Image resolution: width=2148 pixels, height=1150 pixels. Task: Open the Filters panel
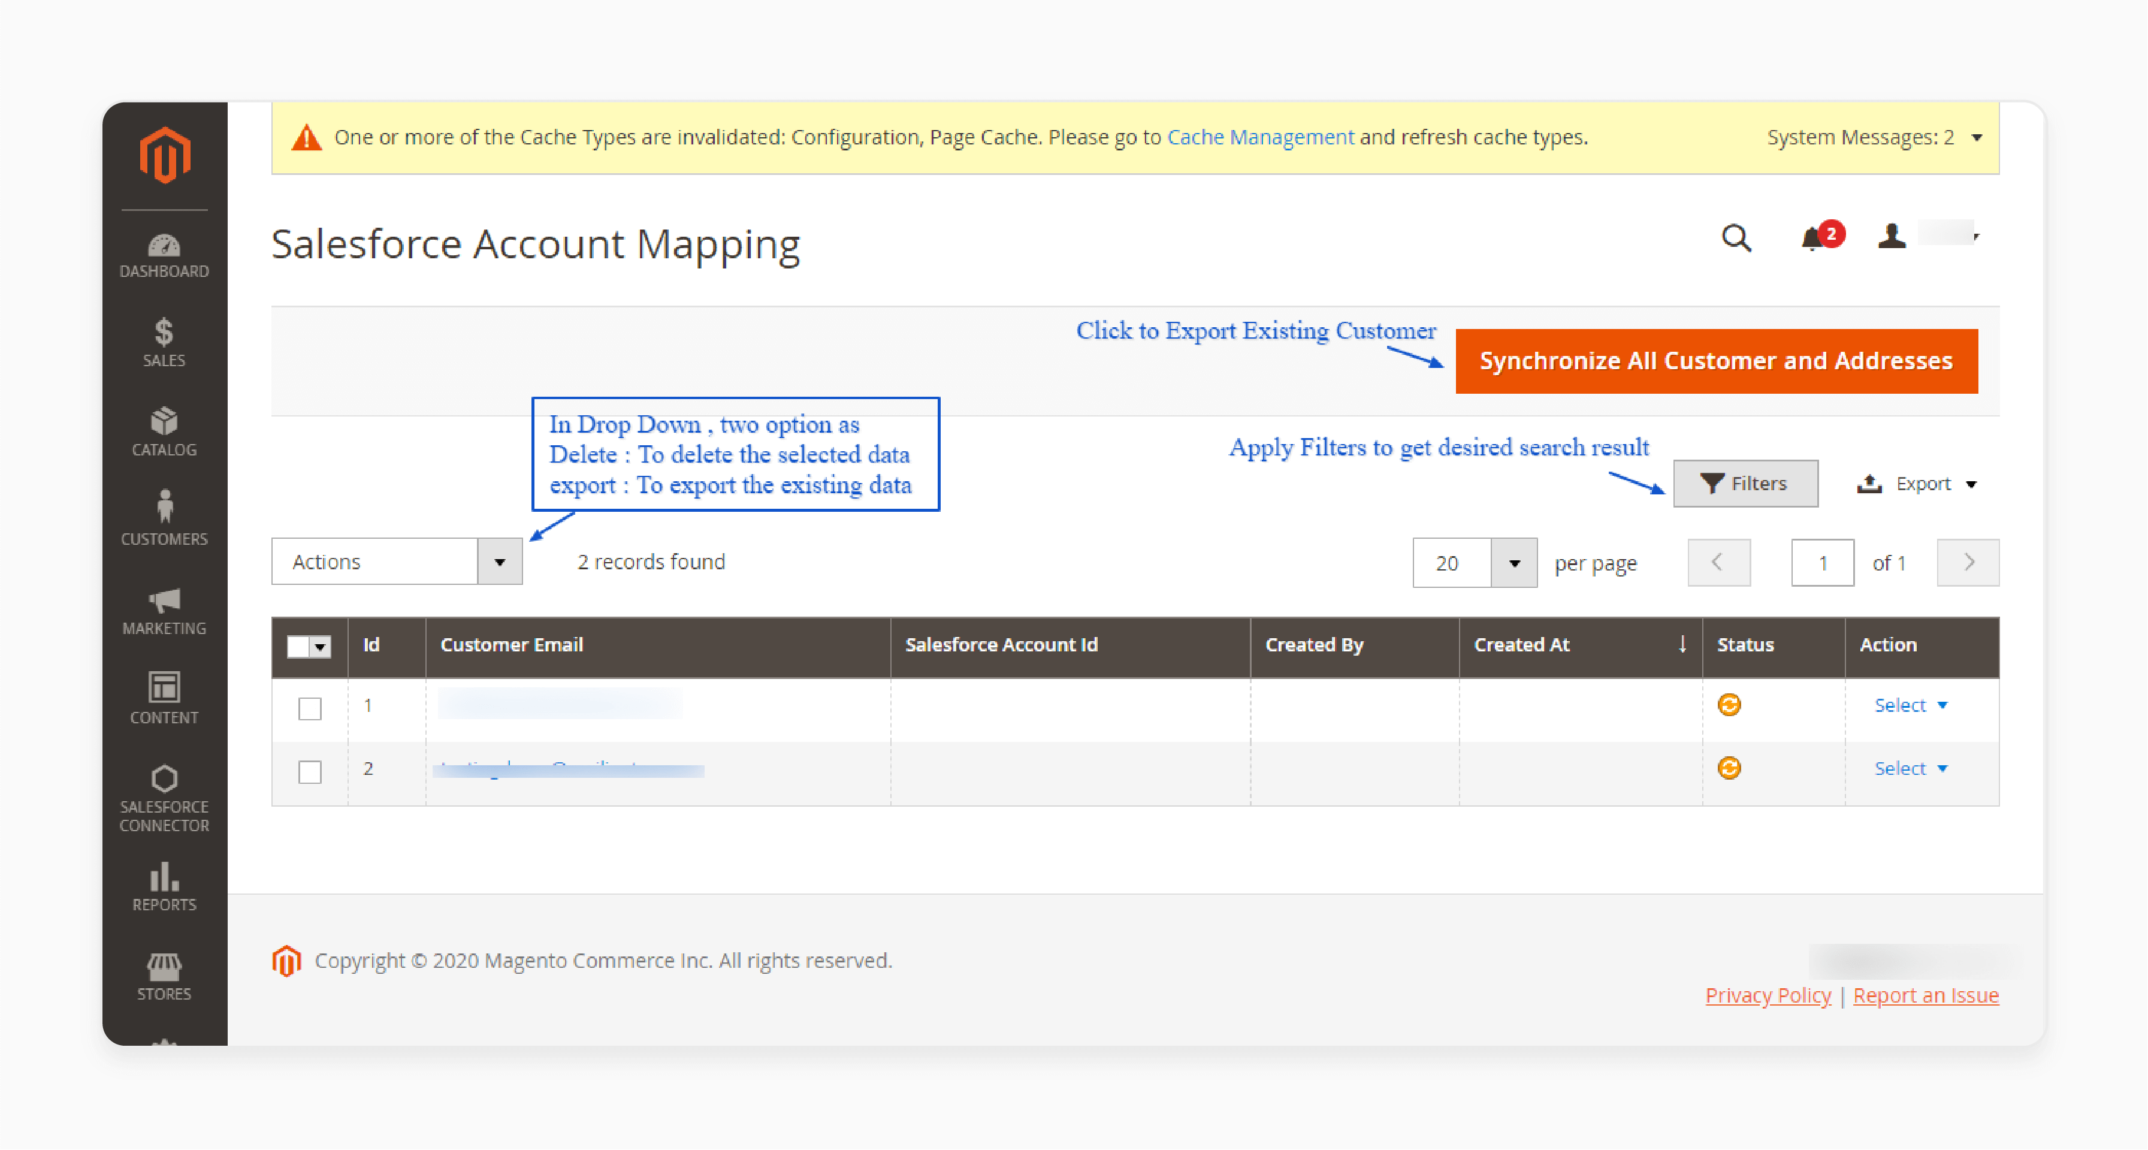[1745, 484]
